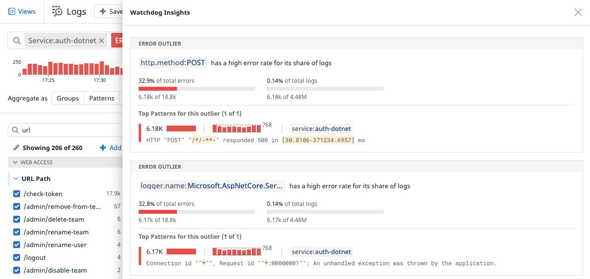Screen dimensions: 590x279
Task: Uncheck the /check-token URL path
Action: pos(17,194)
